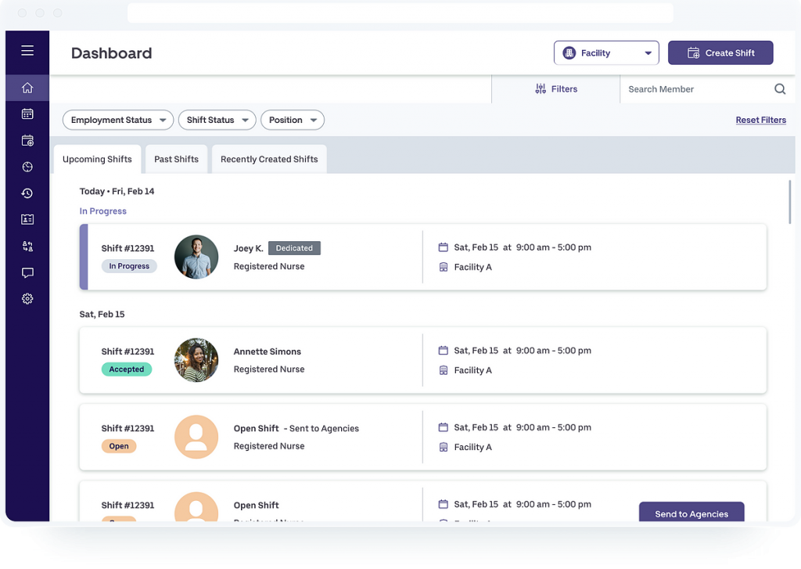
Task: Click the search magnifier icon
Action: click(780, 89)
